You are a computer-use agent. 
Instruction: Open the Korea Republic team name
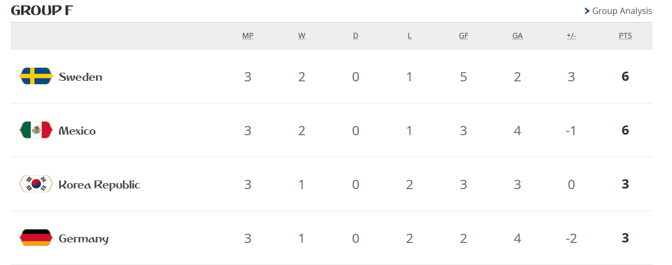[99, 185]
